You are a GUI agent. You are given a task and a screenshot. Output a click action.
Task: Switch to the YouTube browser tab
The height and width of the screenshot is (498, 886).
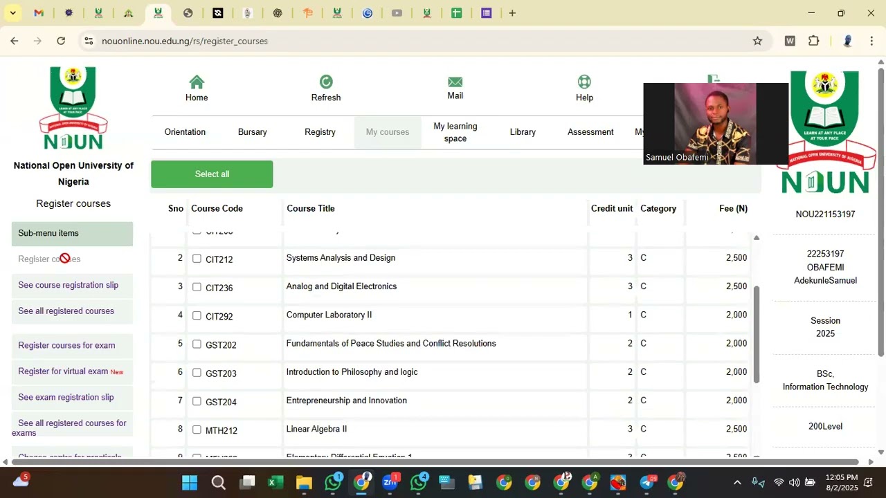[397, 13]
